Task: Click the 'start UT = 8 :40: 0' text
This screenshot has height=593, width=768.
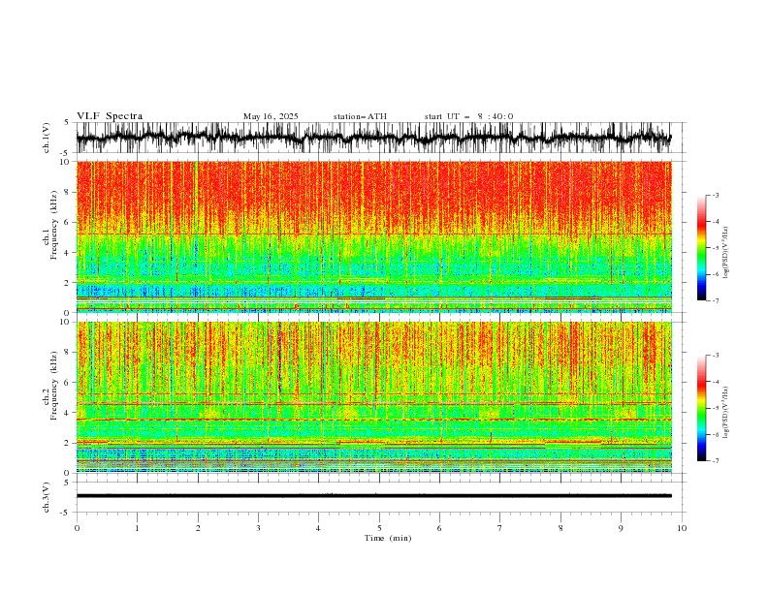Action: pyautogui.click(x=468, y=116)
